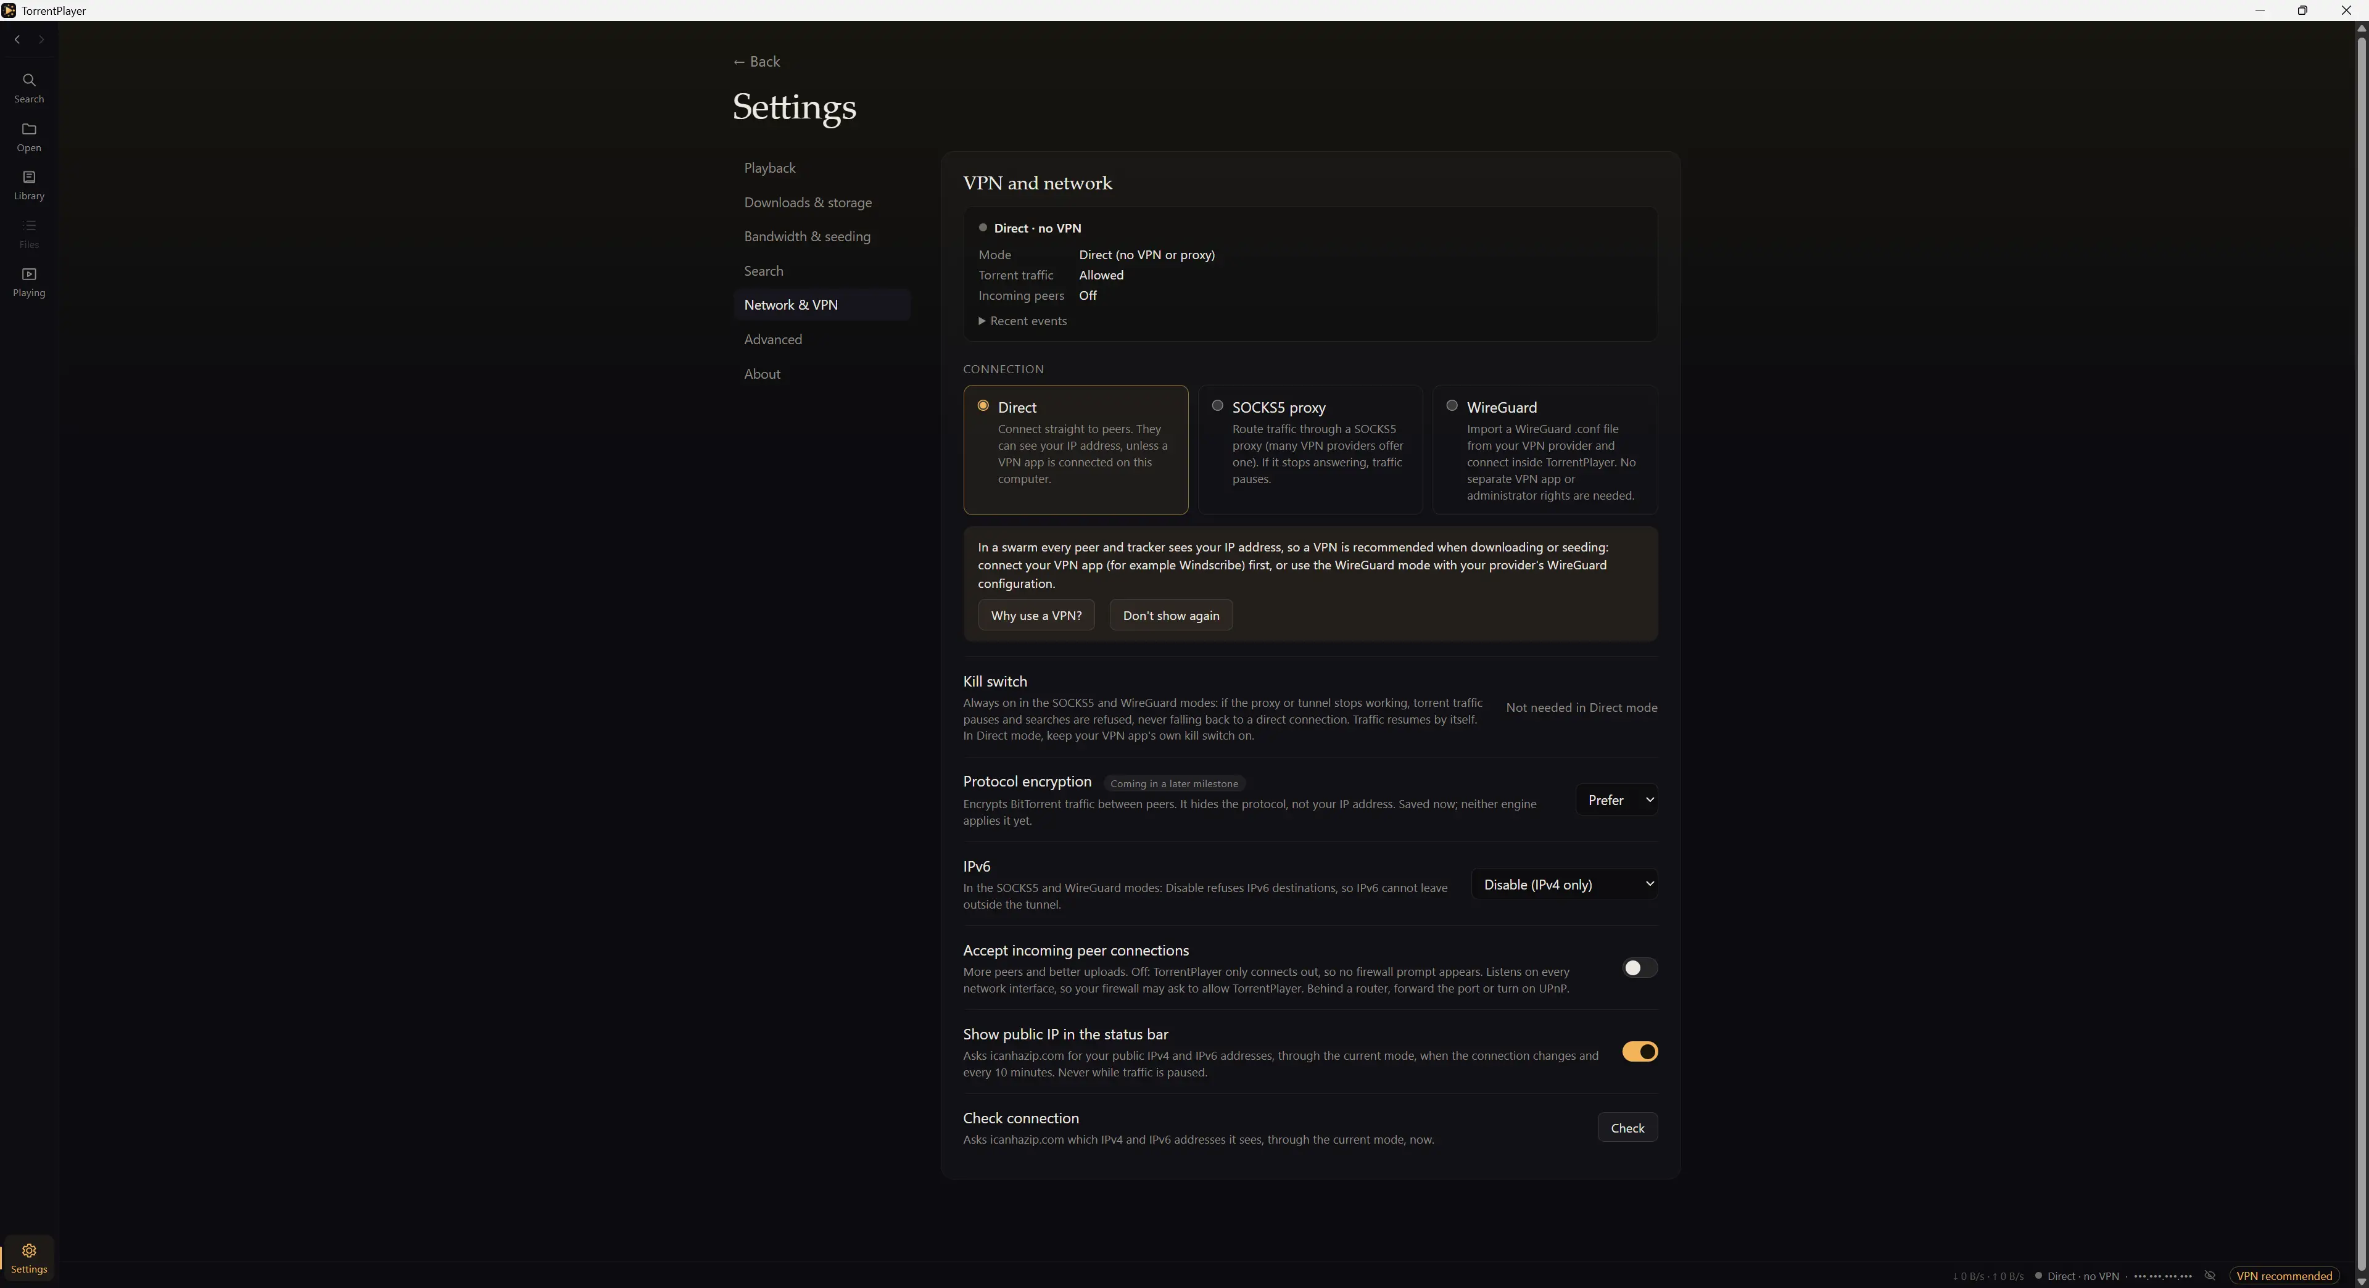The height and width of the screenshot is (1288, 2369).
Task: Select the WireGuard connection mode
Action: (x=1544, y=450)
